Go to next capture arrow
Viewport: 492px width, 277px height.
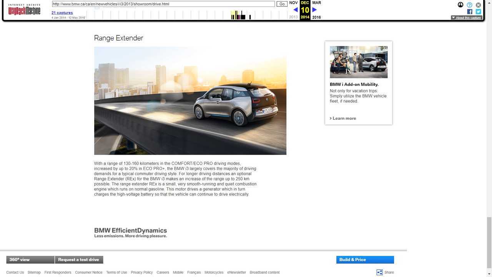click(x=314, y=10)
